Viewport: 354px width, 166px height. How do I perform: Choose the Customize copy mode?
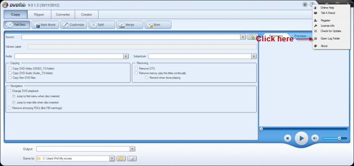click(x=74, y=25)
